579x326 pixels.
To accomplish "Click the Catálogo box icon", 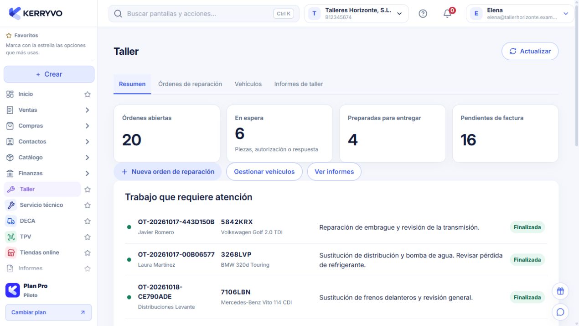I will 10,158.
